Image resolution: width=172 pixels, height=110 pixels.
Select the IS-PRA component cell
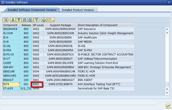pyautogui.click(x=11, y=50)
